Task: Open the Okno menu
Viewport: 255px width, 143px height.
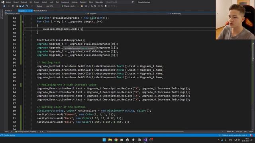Action: [x=91, y=2]
